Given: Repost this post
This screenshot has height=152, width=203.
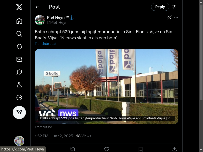Looking at the screenshot, I should click(x=73, y=149).
